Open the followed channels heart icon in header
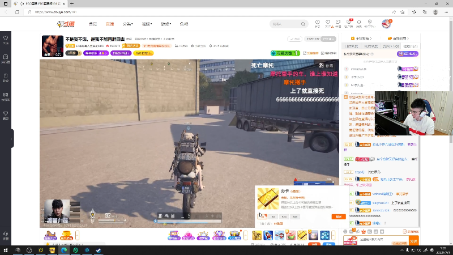The width and height of the screenshot is (453, 255). point(328,22)
